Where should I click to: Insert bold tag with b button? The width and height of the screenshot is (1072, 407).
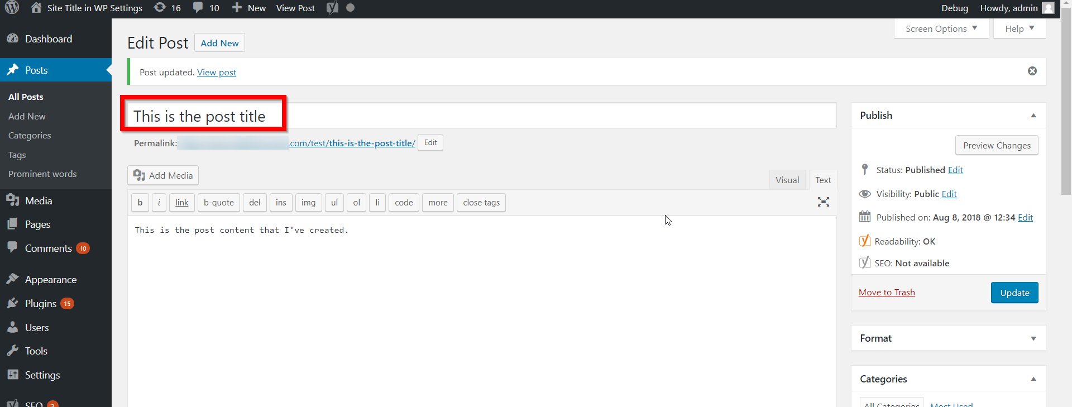click(140, 202)
